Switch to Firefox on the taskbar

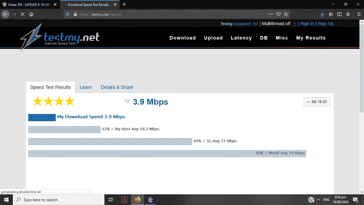[x=137, y=200]
